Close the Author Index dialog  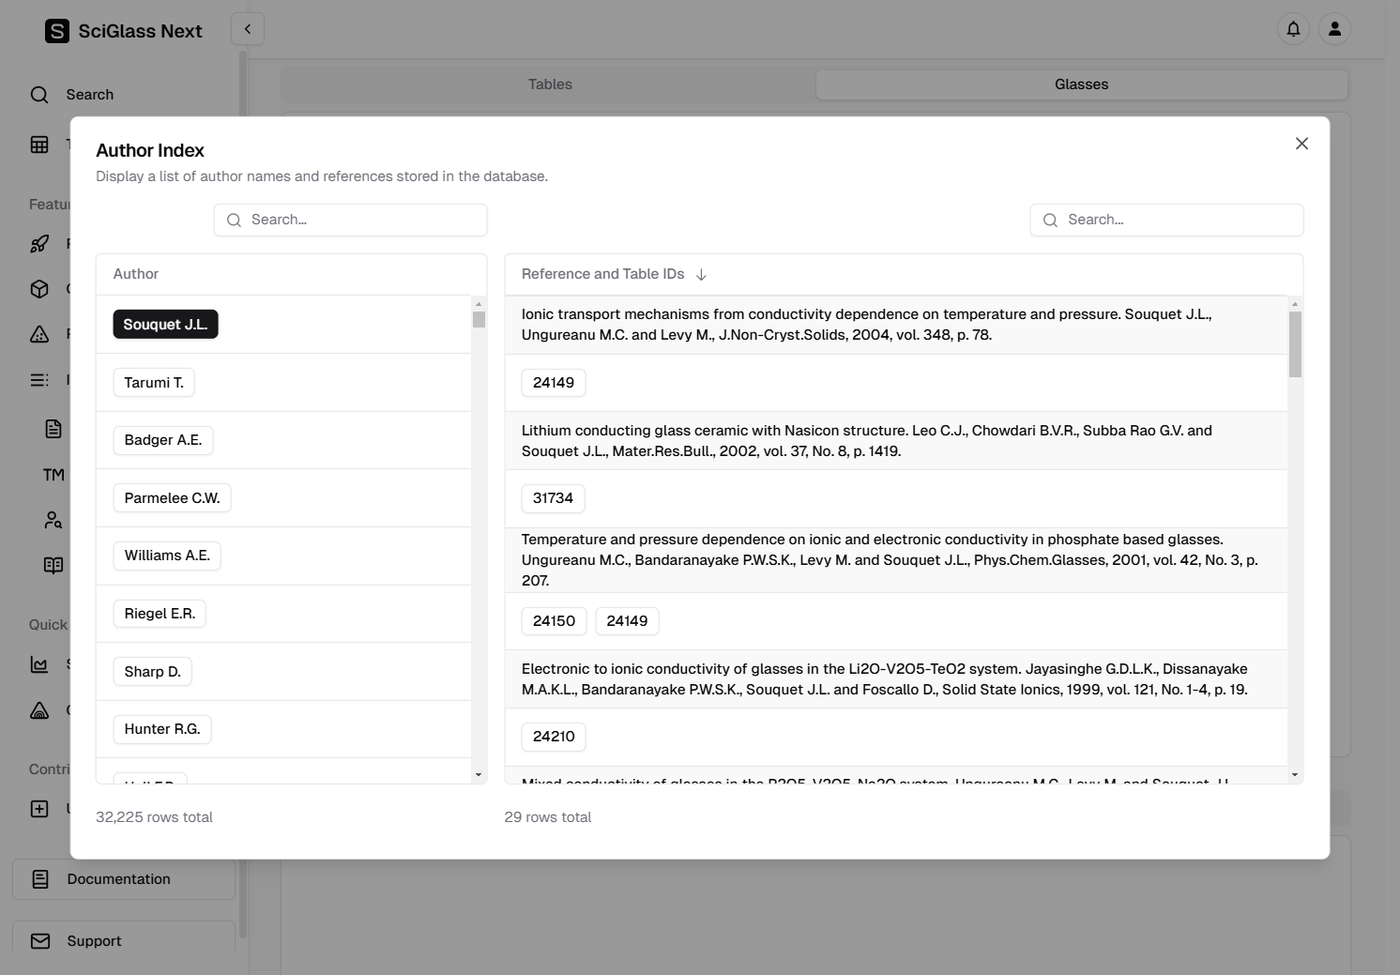click(1301, 144)
